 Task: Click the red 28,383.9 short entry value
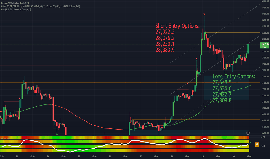tap(165, 50)
